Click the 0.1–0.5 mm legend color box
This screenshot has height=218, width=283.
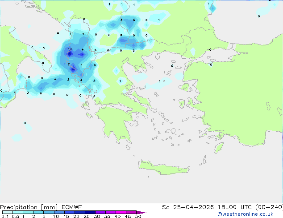8,212
